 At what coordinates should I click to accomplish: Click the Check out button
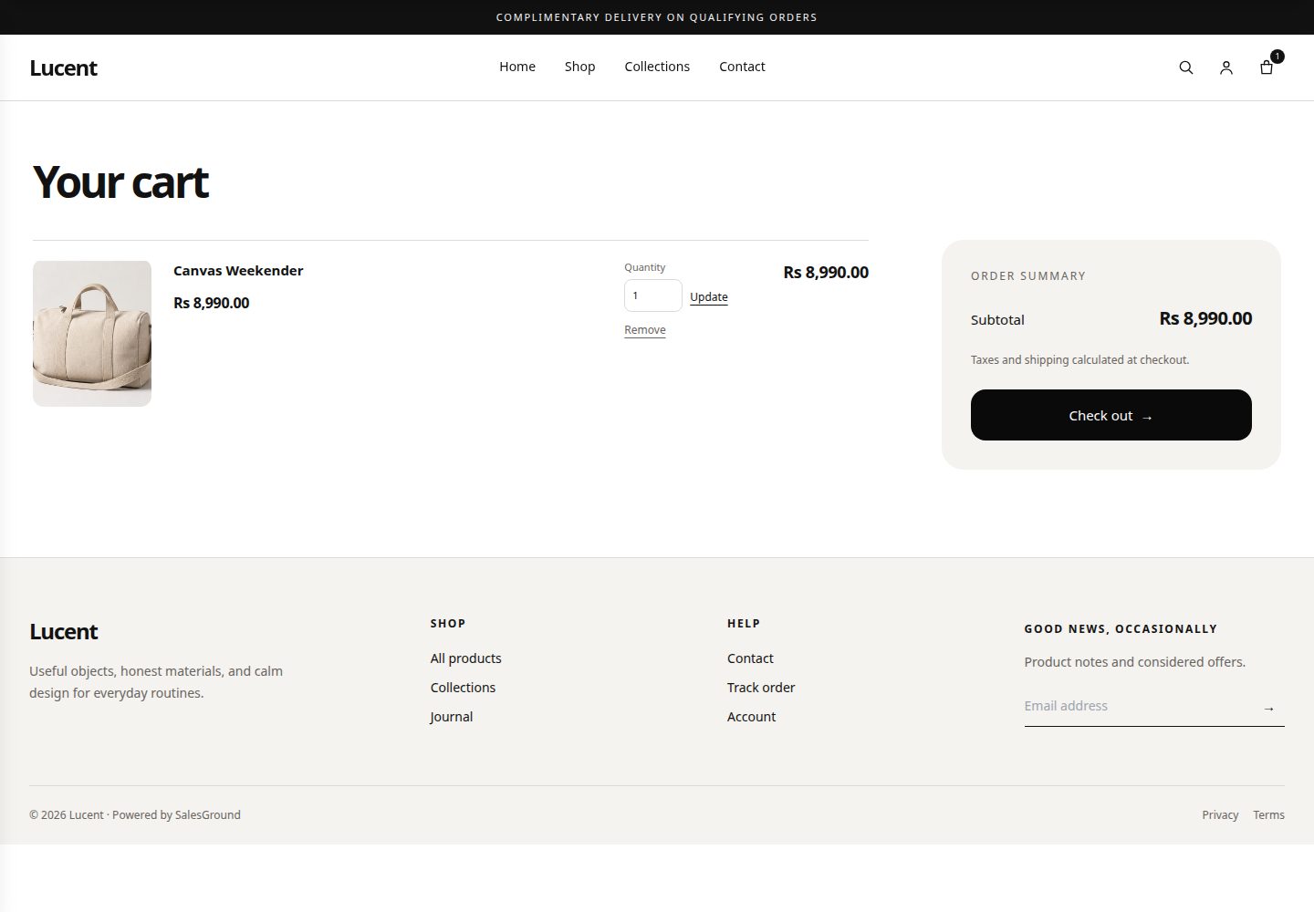(1111, 415)
